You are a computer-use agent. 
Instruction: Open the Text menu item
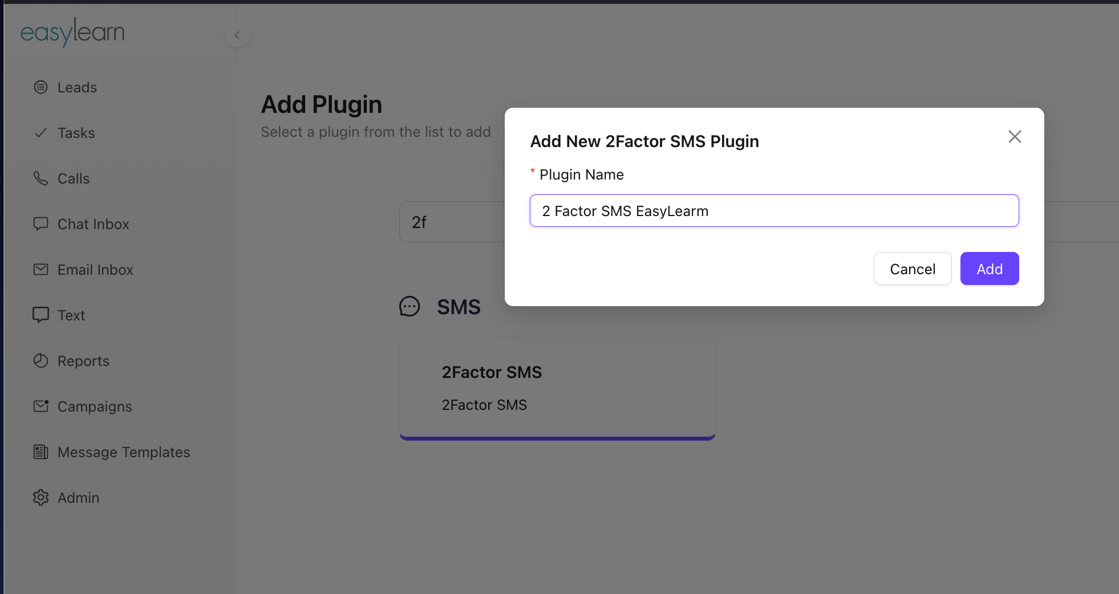pyautogui.click(x=71, y=315)
